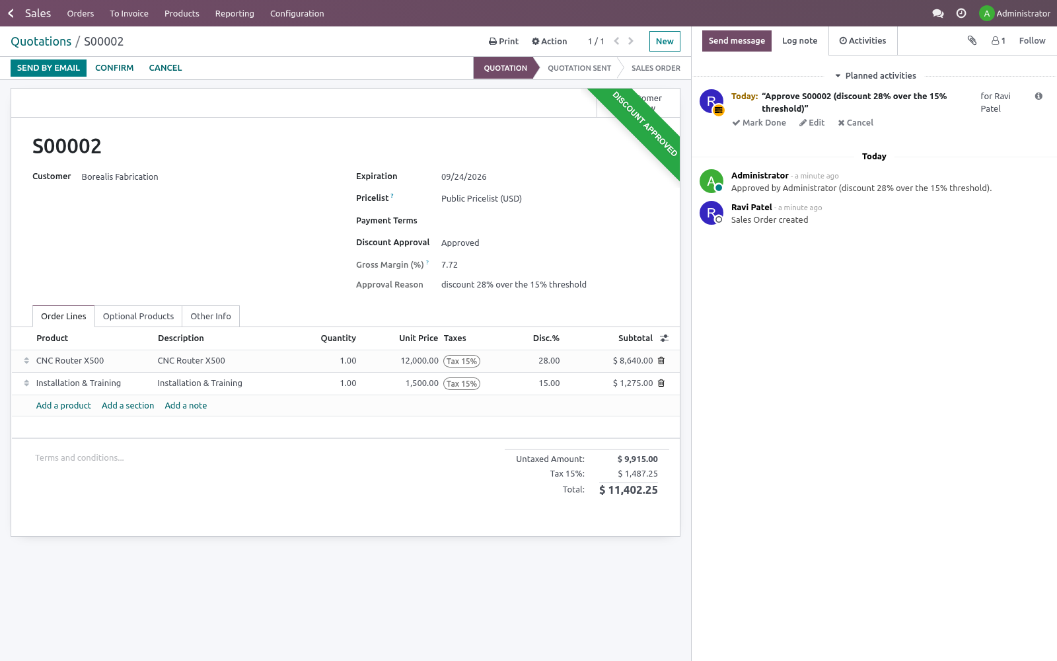Click the Send by Email button
This screenshot has width=1057, height=661.
pyautogui.click(x=48, y=68)
